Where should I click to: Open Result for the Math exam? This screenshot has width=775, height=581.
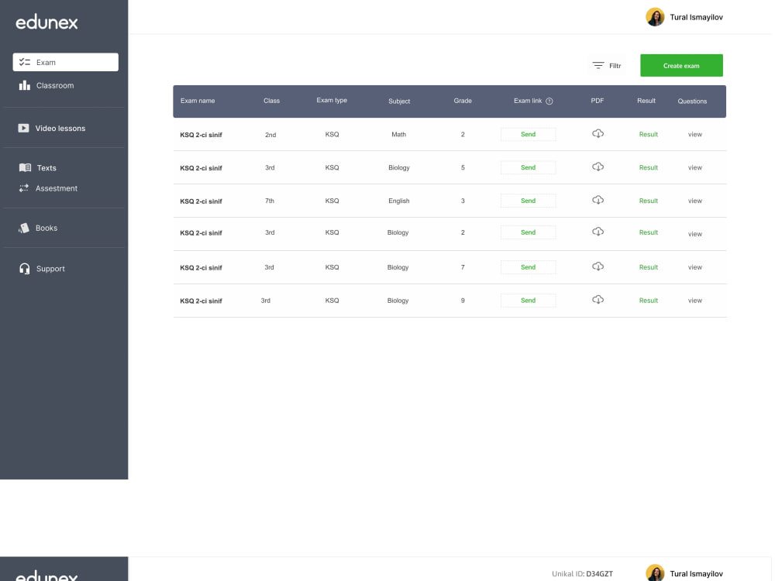648,134
